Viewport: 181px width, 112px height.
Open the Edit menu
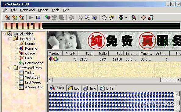tap(14, 10)
